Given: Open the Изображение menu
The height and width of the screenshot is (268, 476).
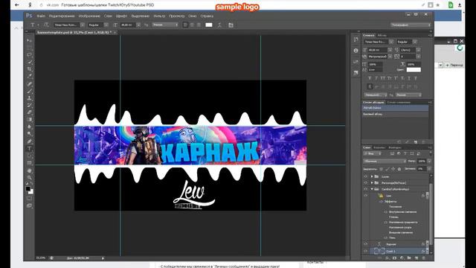Looking at the screenshot, I should (89, 16).
